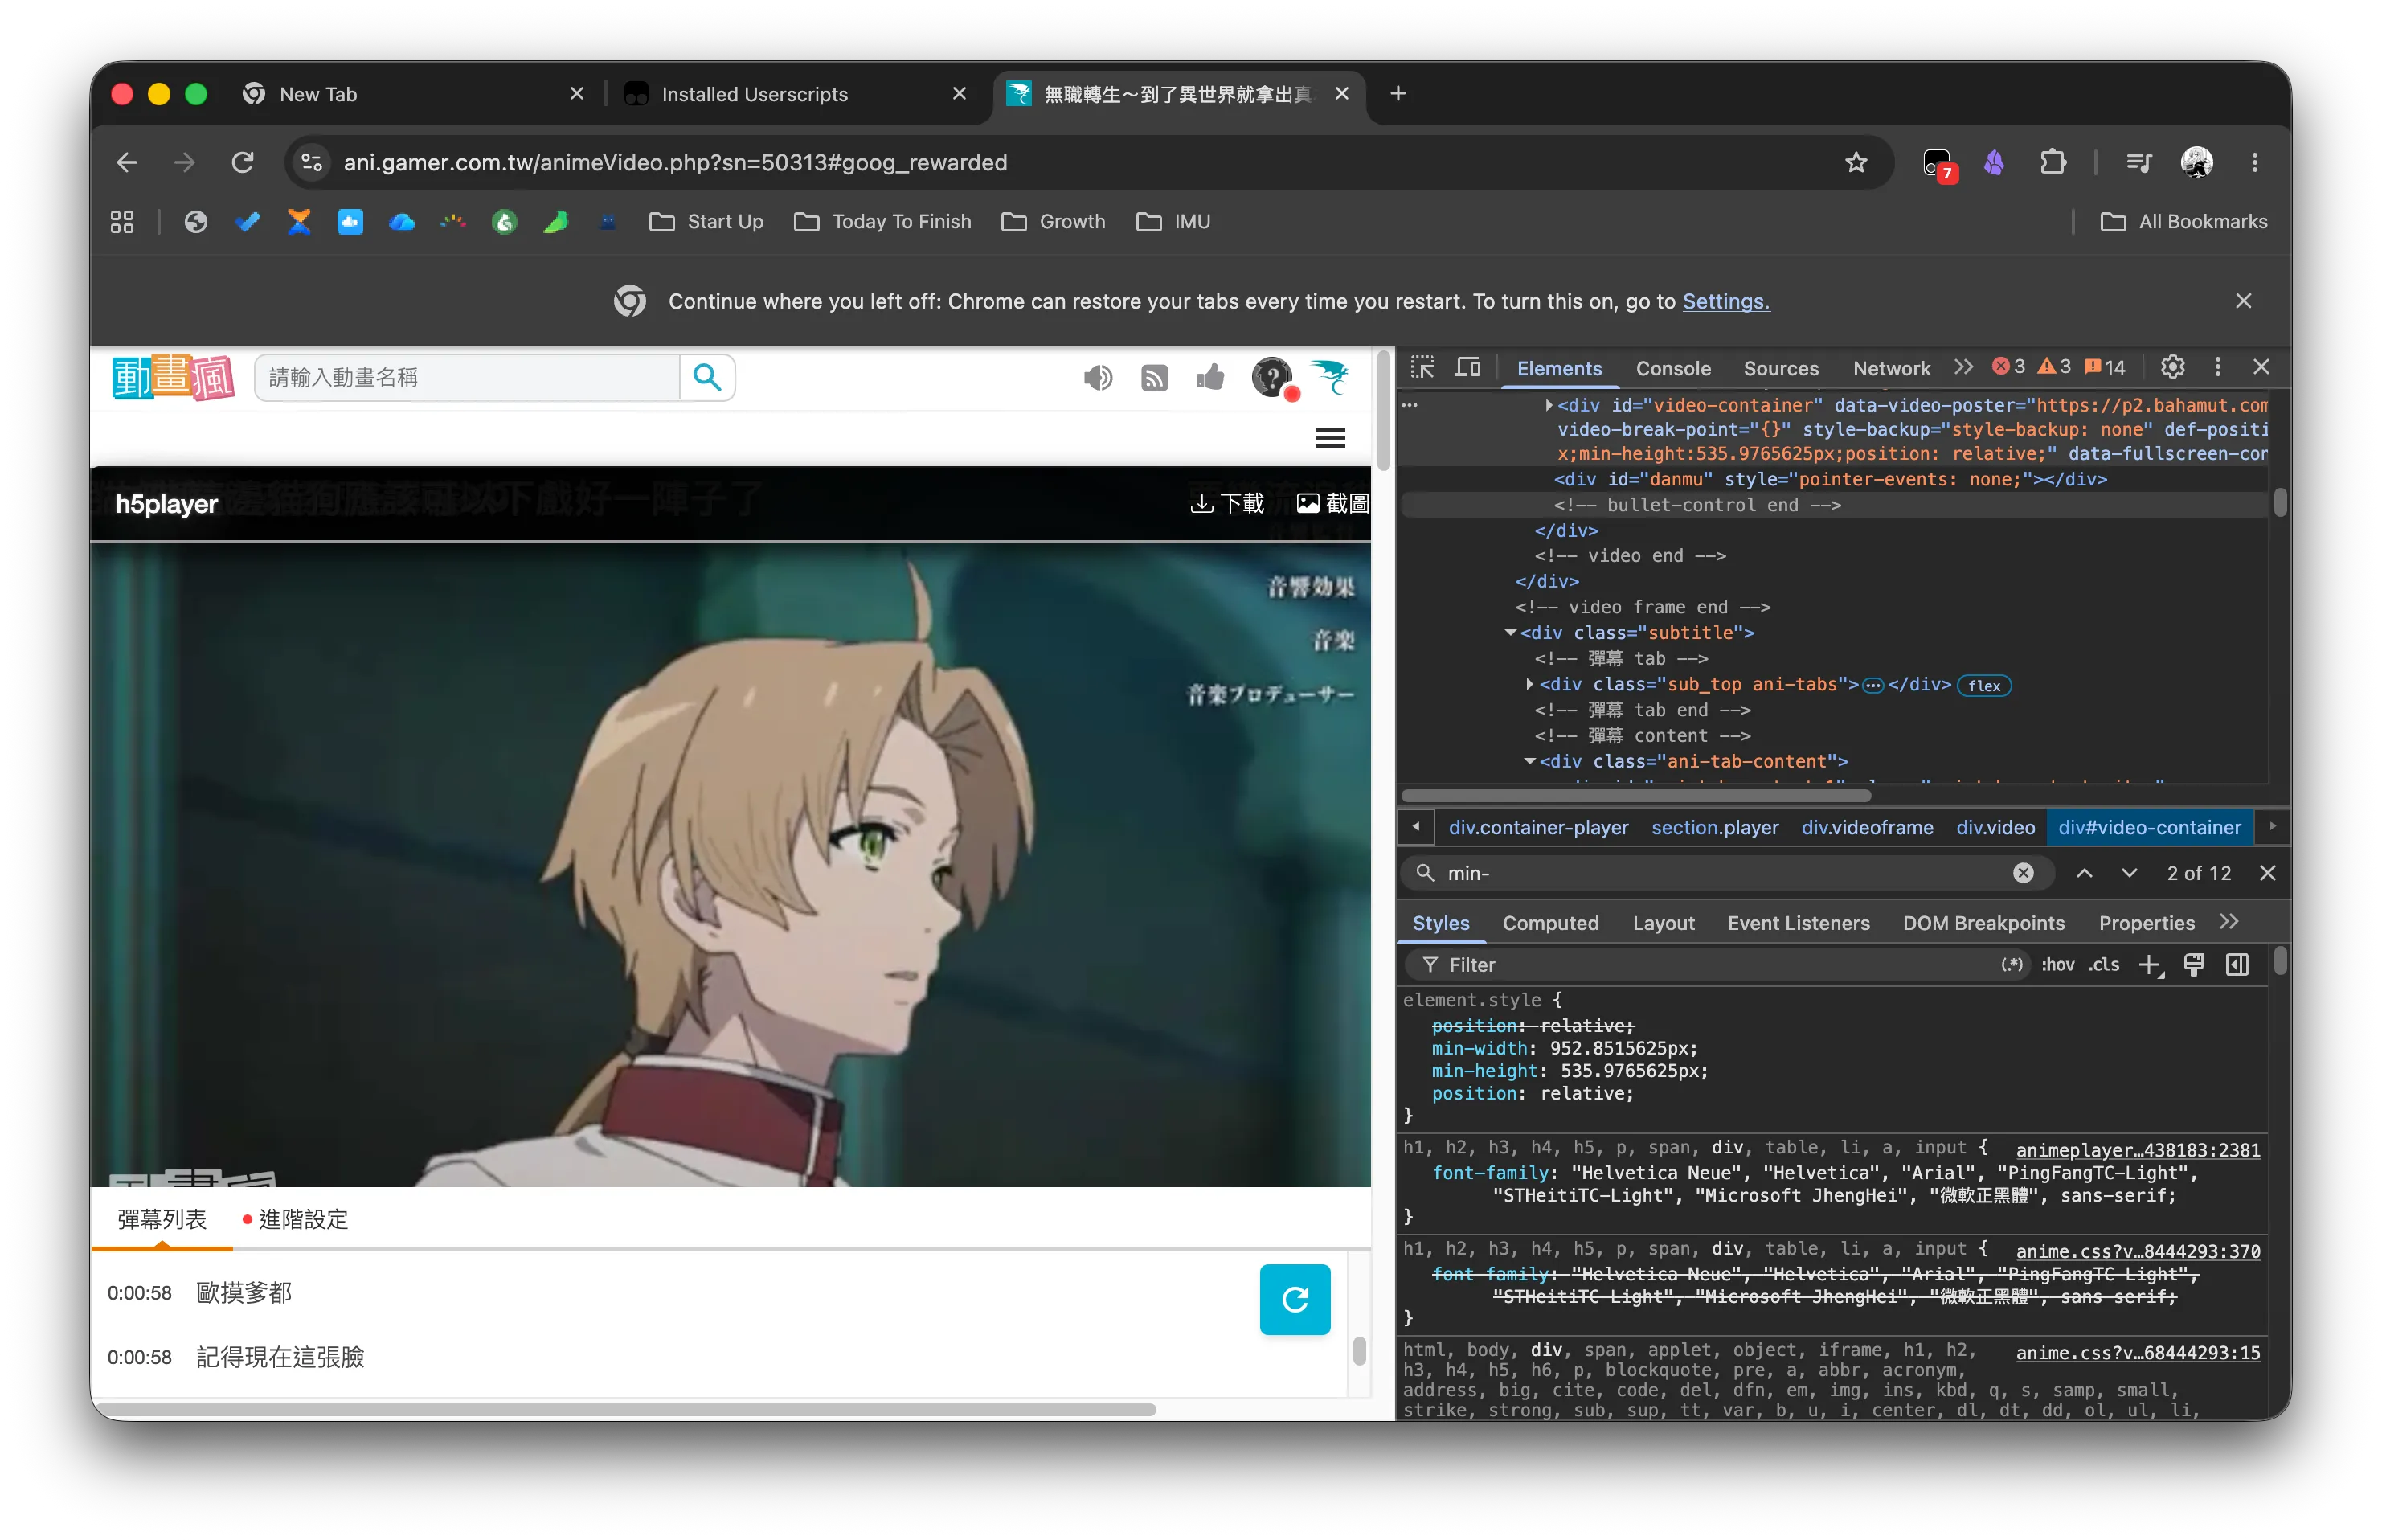
Task: Click the DevTools inspect element picker icon
Action: (1422, 367)
